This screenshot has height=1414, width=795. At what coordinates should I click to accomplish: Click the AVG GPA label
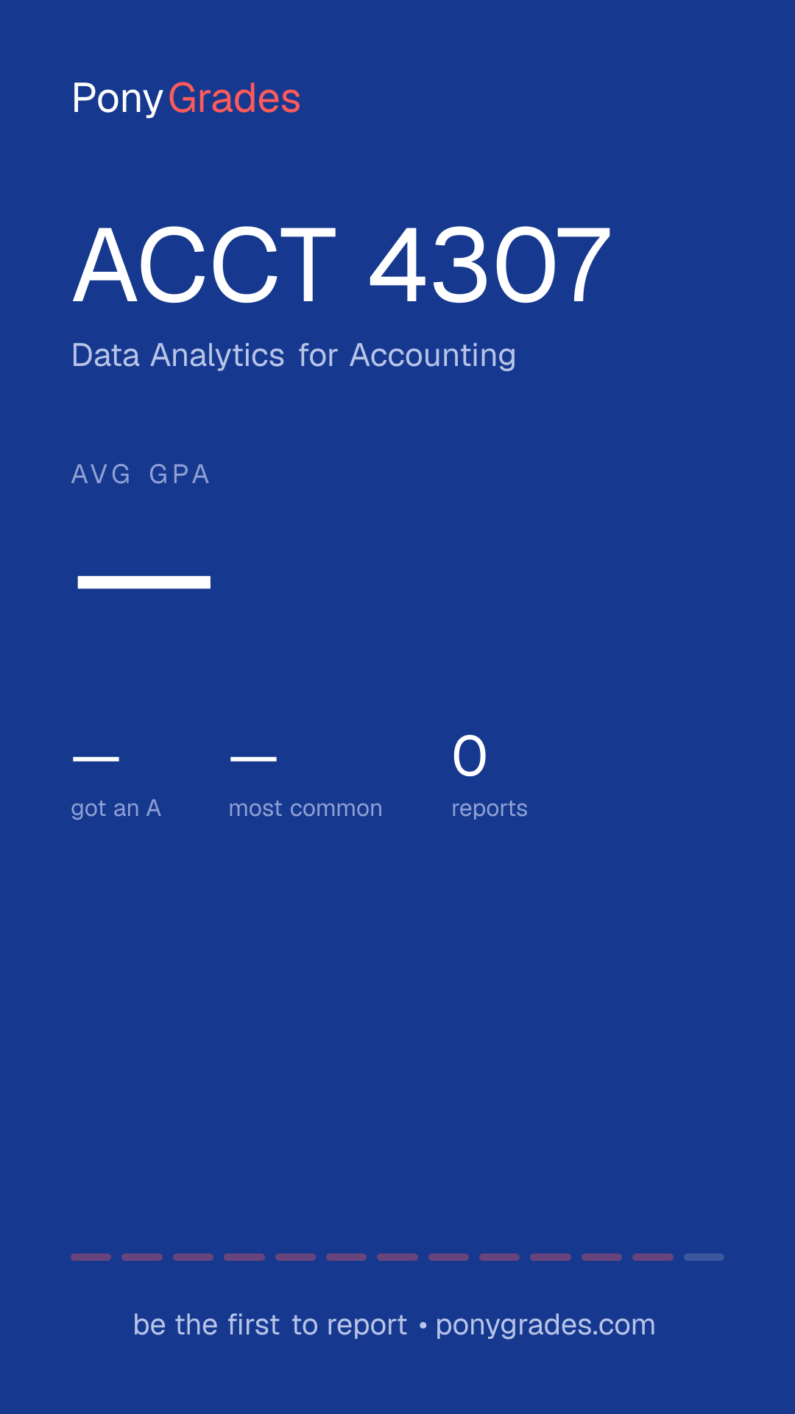141,474
